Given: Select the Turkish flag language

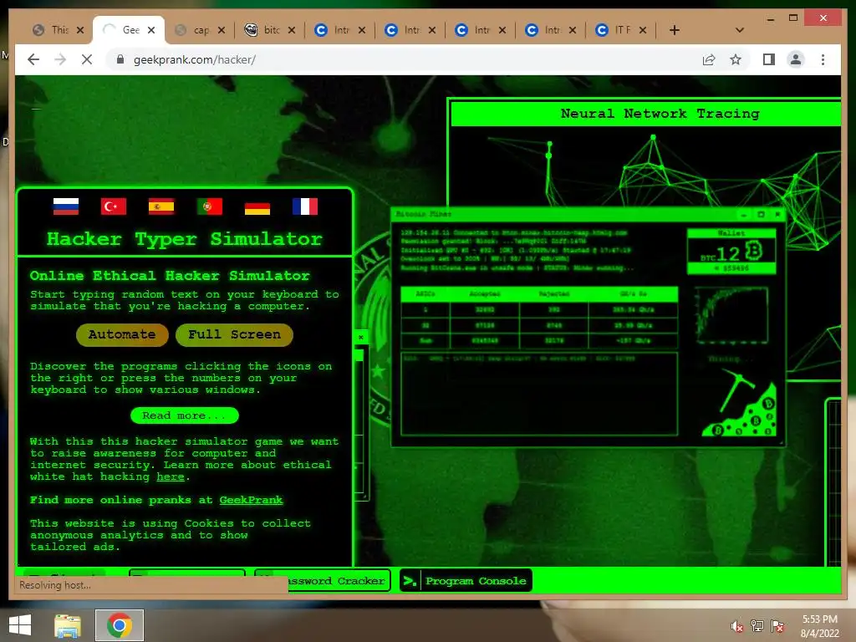Looking at the screenshot, I should coord(114,206).
